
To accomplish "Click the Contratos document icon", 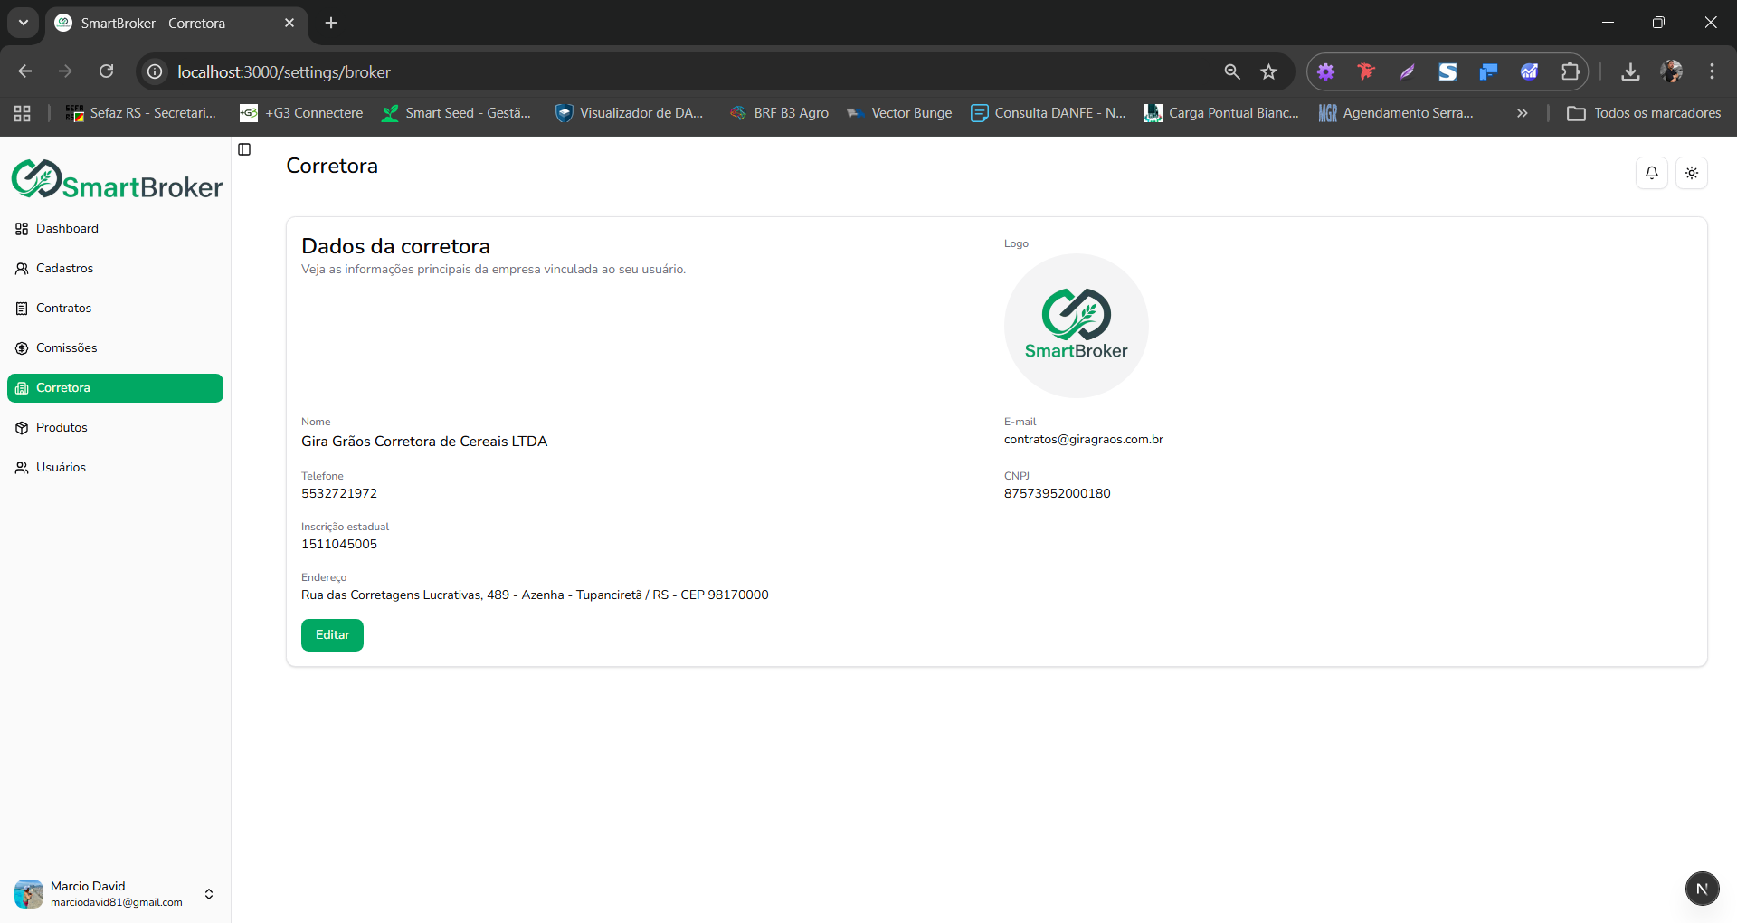I will tap(22, 309).
